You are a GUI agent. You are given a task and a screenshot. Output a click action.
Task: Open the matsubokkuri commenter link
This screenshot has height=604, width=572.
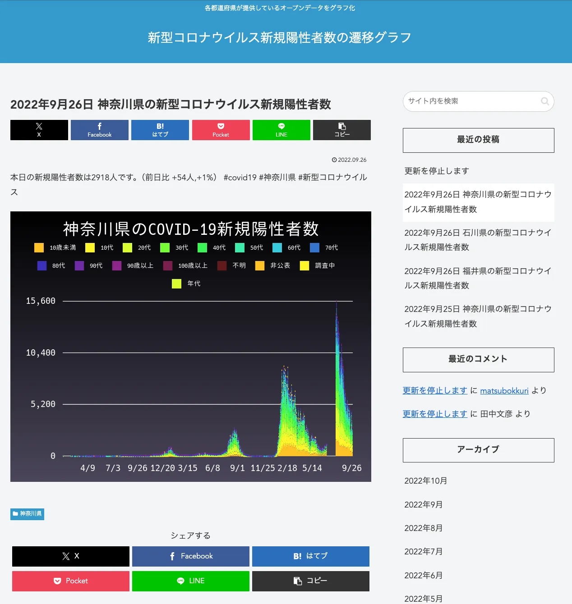coord(504,391)
